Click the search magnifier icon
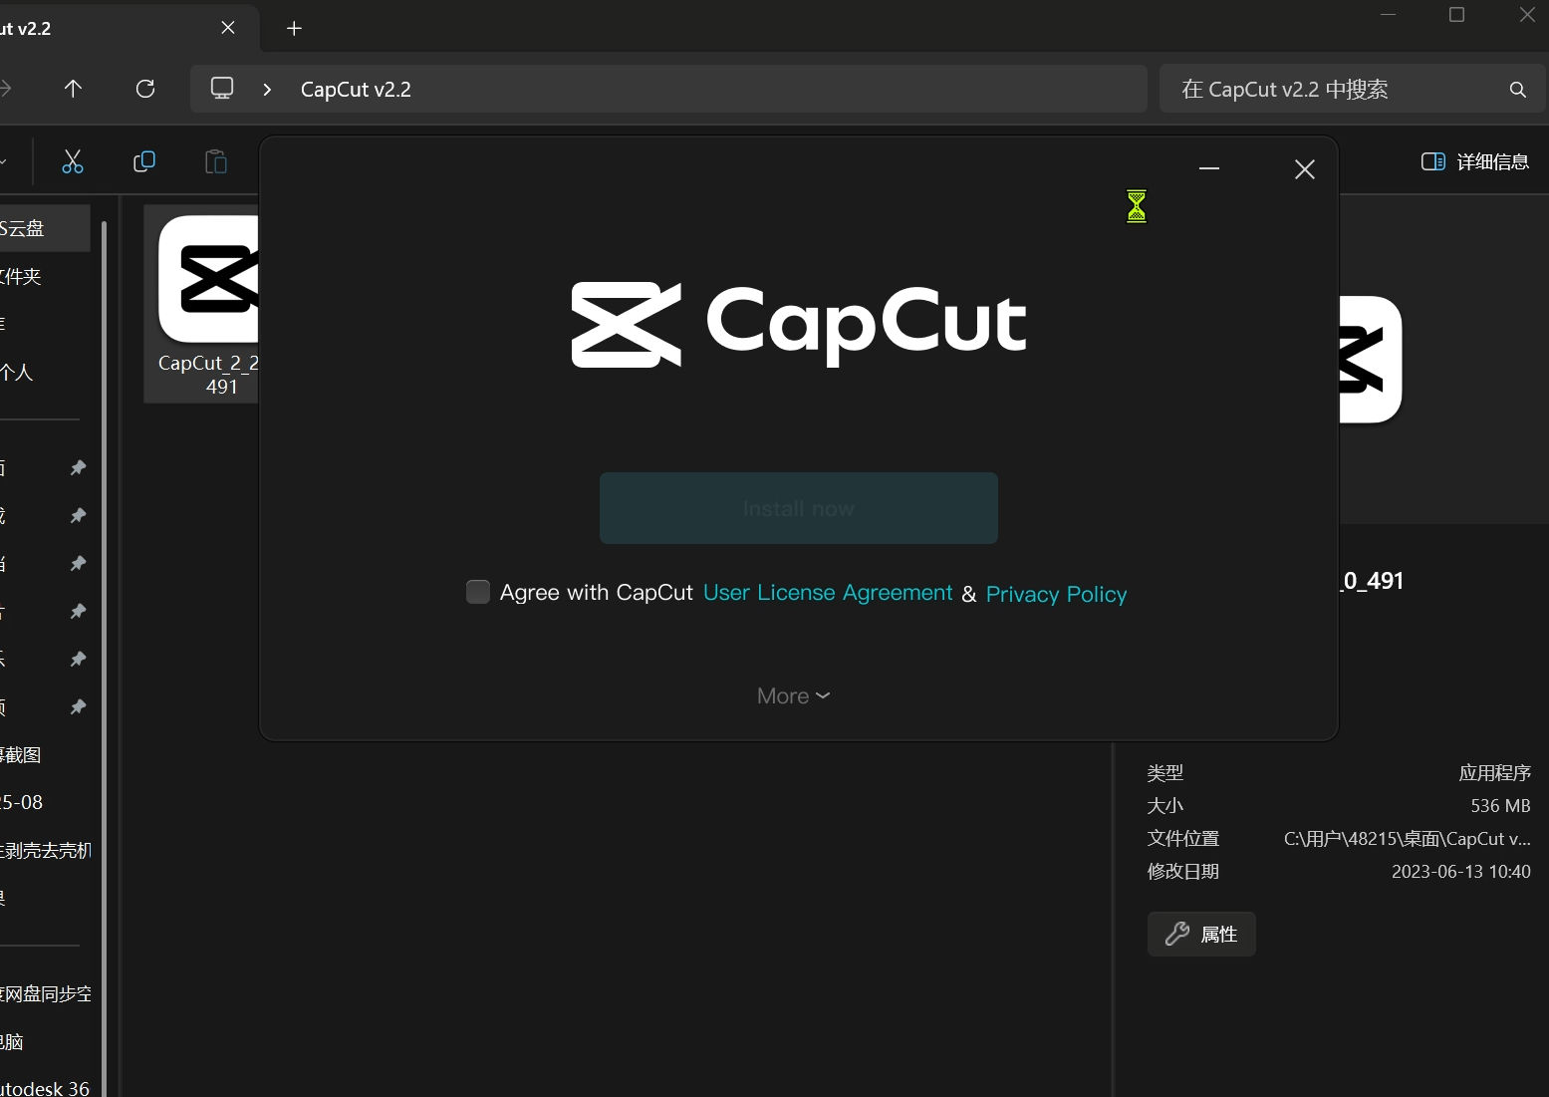Viewport: 1549px width, 1097px height. [1518, 90]
